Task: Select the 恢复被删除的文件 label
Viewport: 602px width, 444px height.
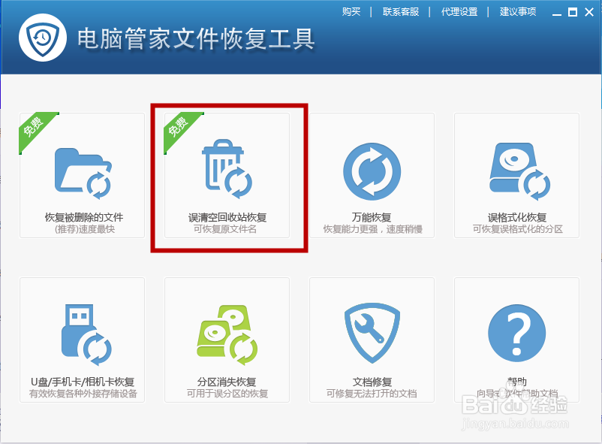Action: [84, 217]
